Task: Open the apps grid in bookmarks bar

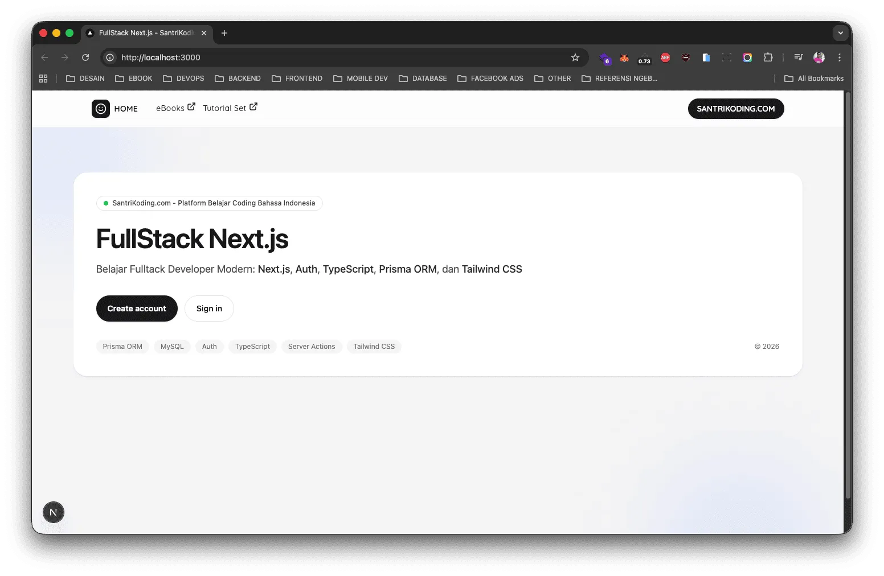Action: pos(43,79)
